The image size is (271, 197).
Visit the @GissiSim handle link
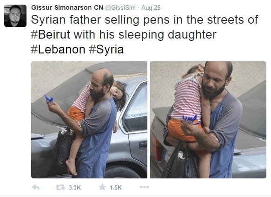pos(120,8)
